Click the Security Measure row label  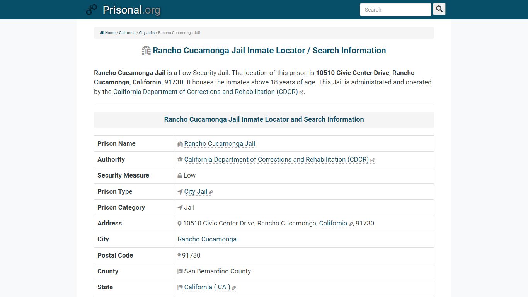123,175
